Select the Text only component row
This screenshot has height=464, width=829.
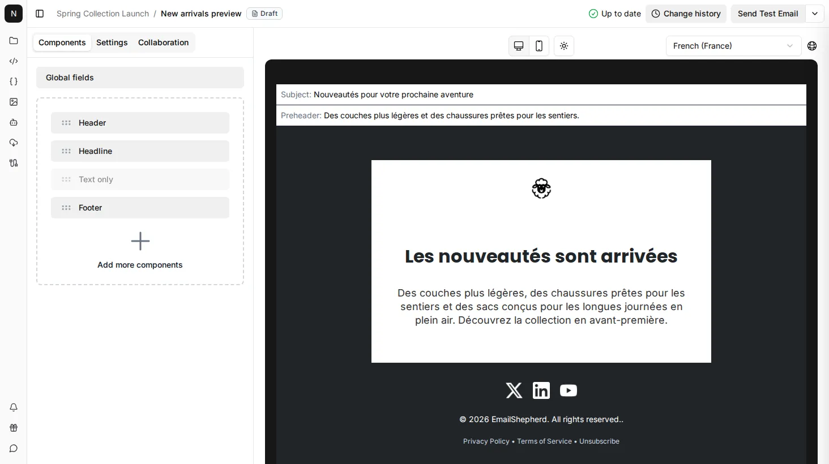pos(140,179)
